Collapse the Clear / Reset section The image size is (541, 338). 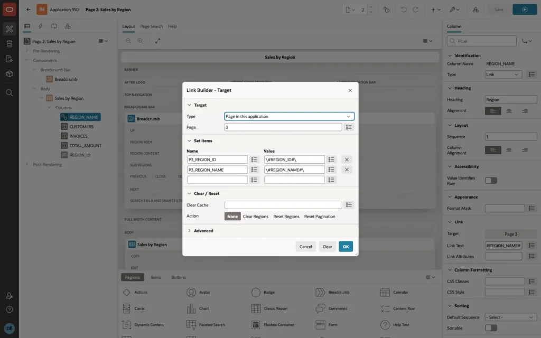(189, 193)
